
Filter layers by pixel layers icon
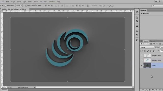pyautogui.click(x=151, y=44)
